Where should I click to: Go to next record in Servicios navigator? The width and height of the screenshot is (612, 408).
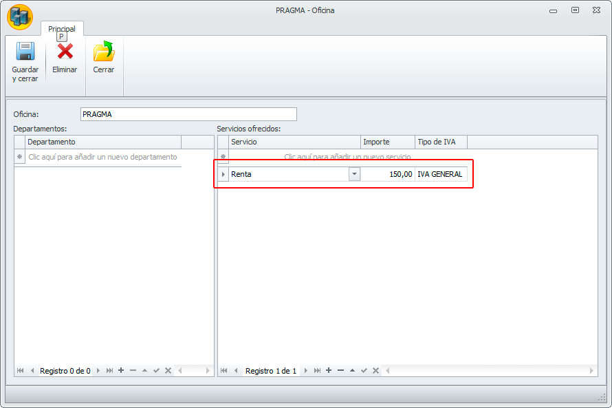[305, 371]
